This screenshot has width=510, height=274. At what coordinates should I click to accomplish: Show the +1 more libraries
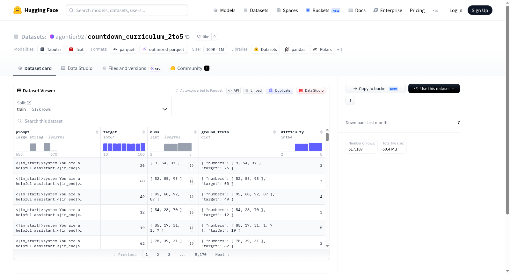340,50
